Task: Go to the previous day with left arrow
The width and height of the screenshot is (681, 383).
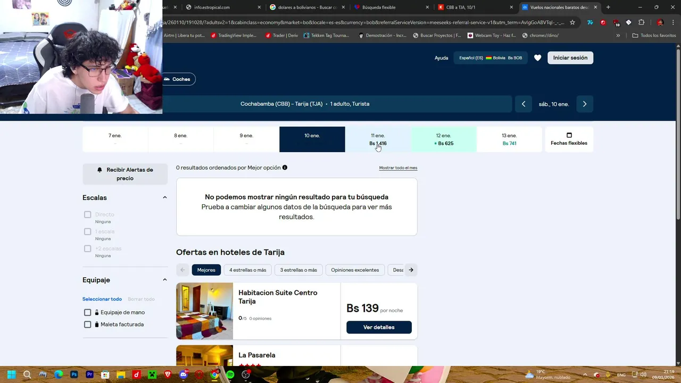Action: [524, 104]
